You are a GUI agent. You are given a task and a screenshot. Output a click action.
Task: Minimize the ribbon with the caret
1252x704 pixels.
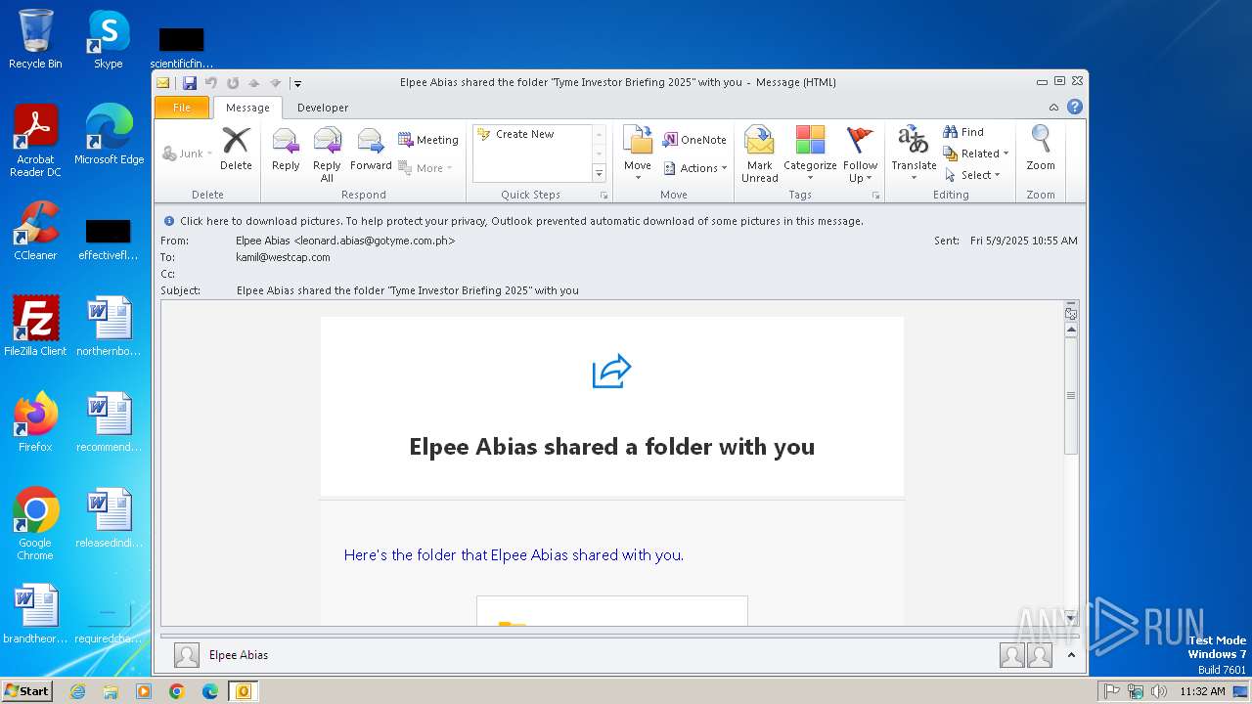pos(1053,108)
